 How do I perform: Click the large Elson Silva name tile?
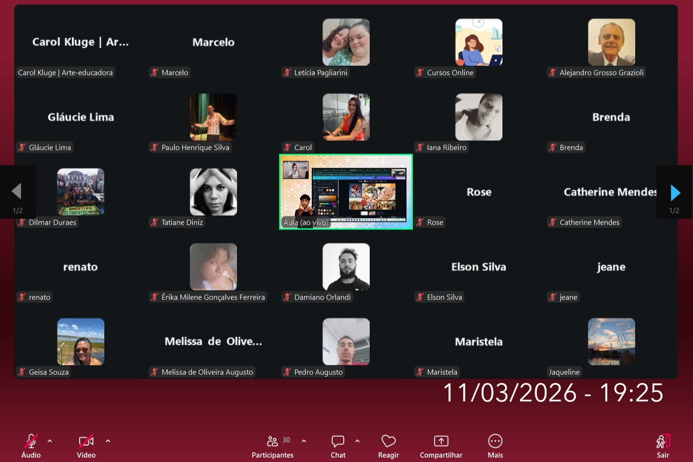(x=479, y=267)
